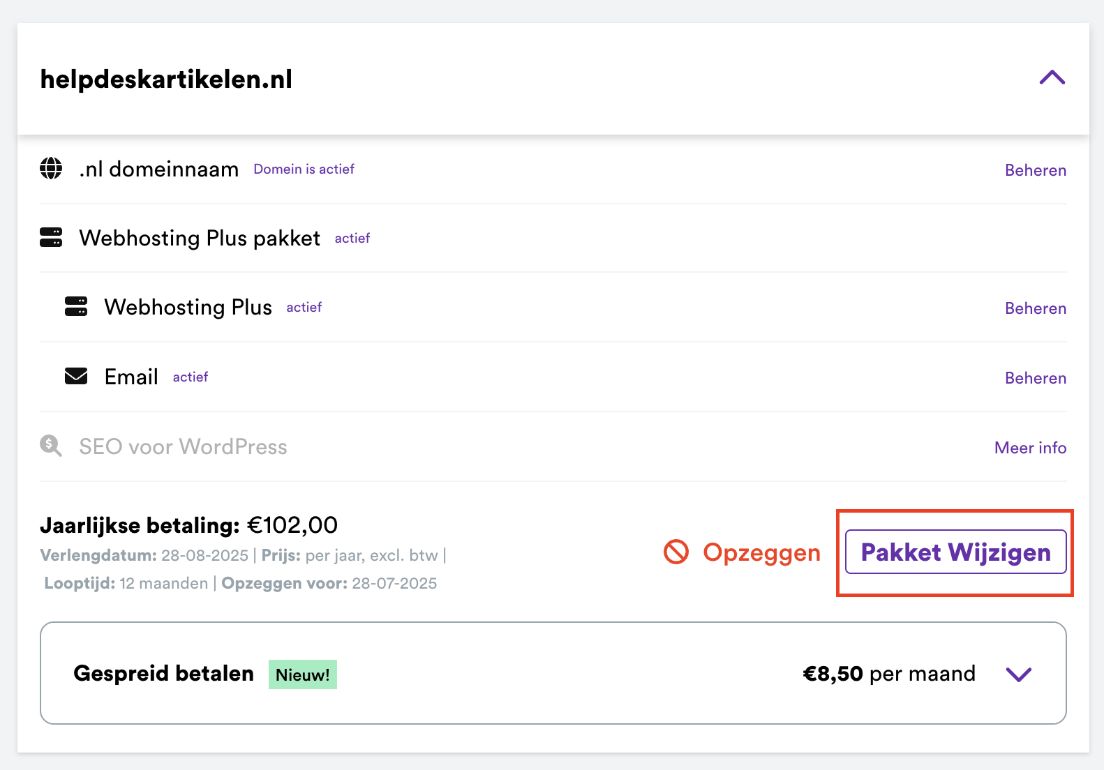Open Meer info for SEO voor WordPress

[1030, 448]
